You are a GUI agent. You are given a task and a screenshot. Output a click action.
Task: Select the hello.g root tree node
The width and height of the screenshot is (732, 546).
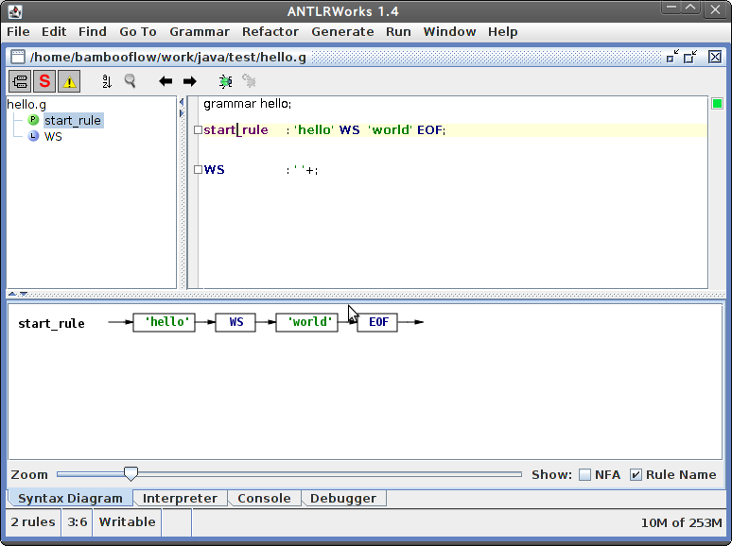26,105
